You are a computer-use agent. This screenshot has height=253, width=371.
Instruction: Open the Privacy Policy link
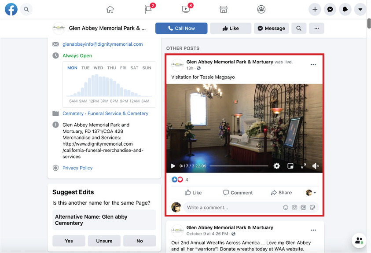click(77, 168)
